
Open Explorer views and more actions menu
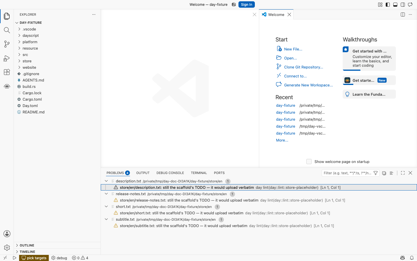point(94,14)
